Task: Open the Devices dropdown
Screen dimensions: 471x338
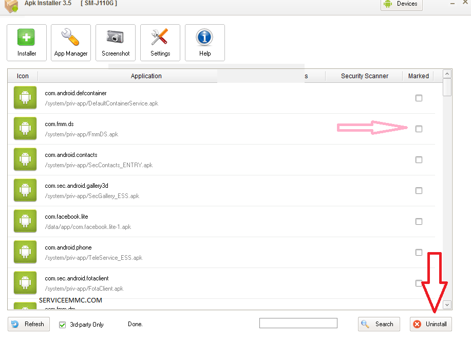Action: pyautogui.click(x=401, y=4)
